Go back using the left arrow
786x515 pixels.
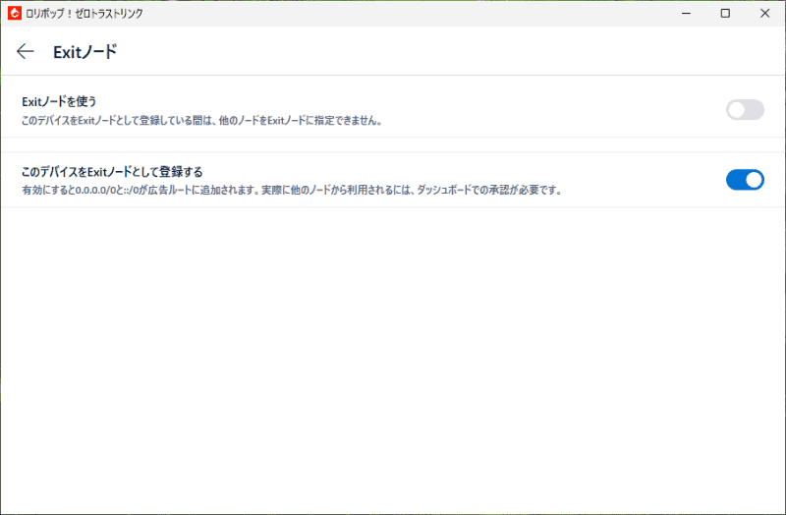26,51
